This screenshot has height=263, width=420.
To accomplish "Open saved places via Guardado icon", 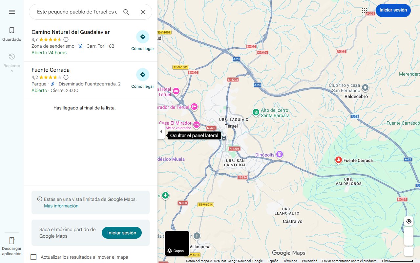I will click(x=12, y=33).
